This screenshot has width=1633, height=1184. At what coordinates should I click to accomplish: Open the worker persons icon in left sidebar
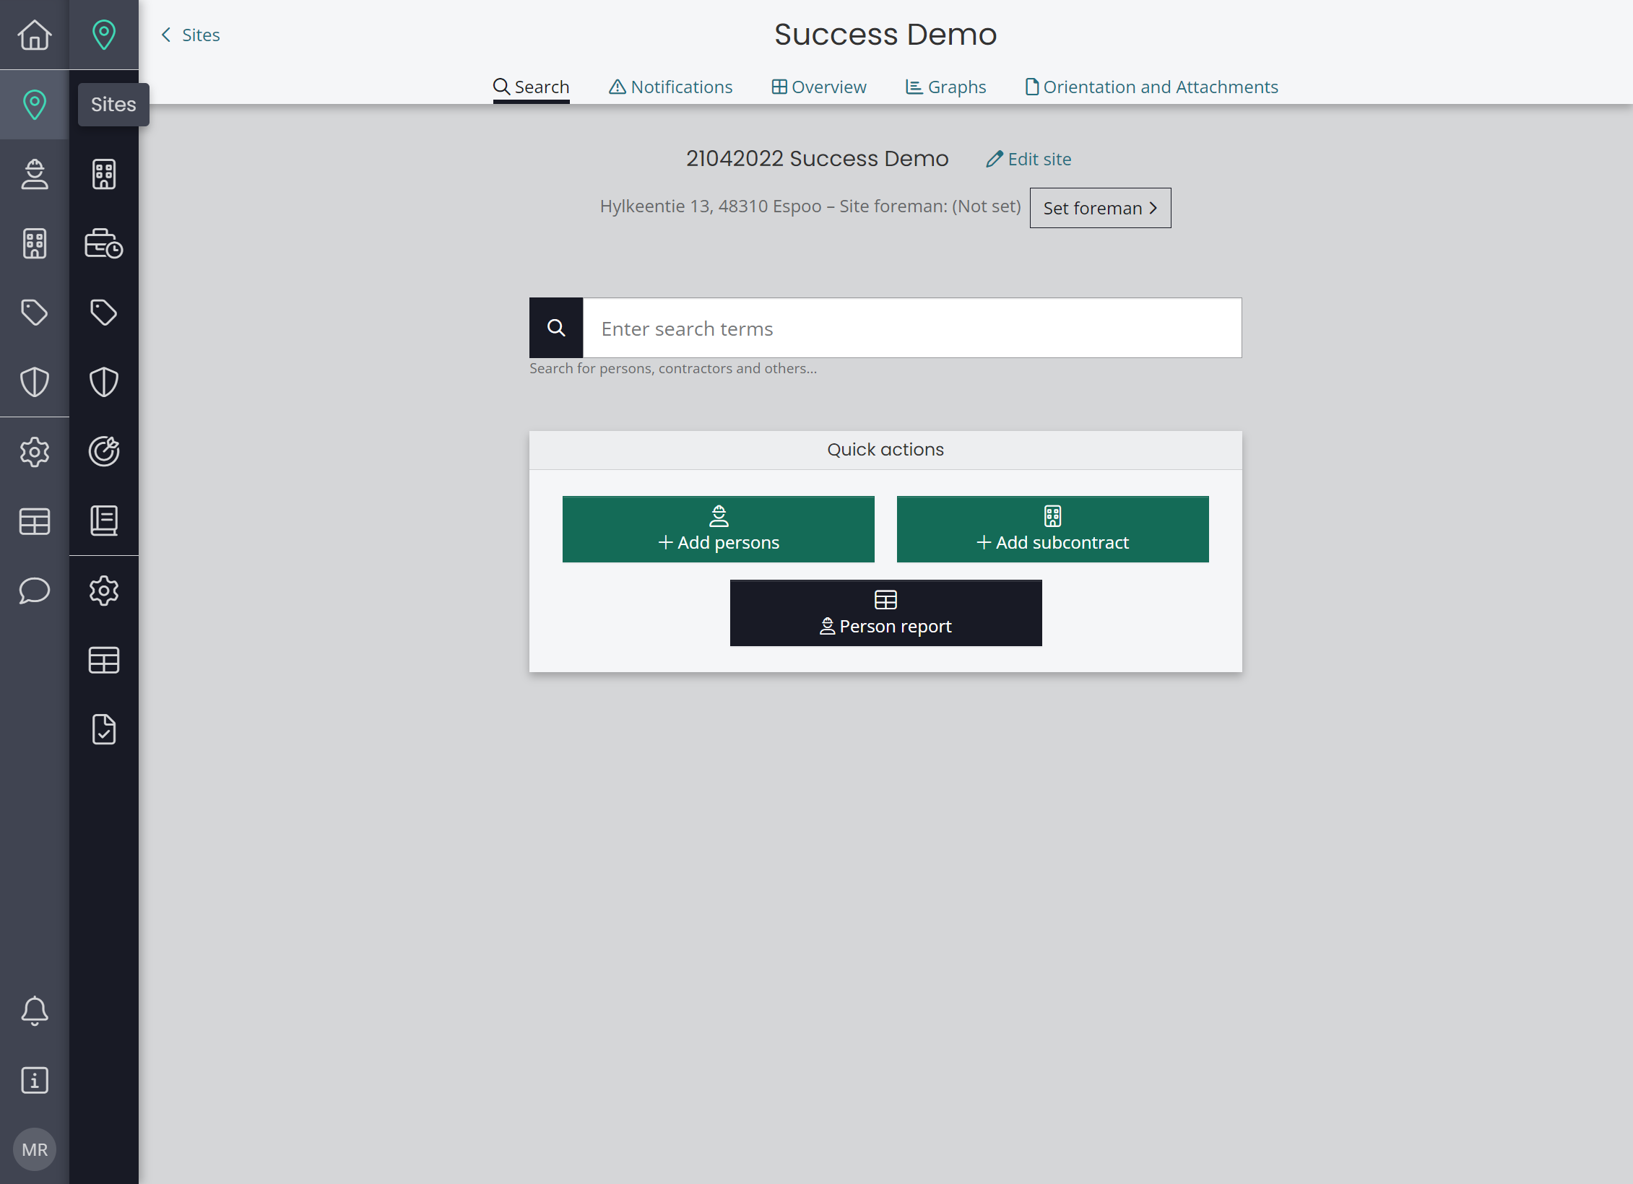click(35, 174)
